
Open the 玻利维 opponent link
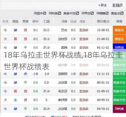(x=63, y=100)
